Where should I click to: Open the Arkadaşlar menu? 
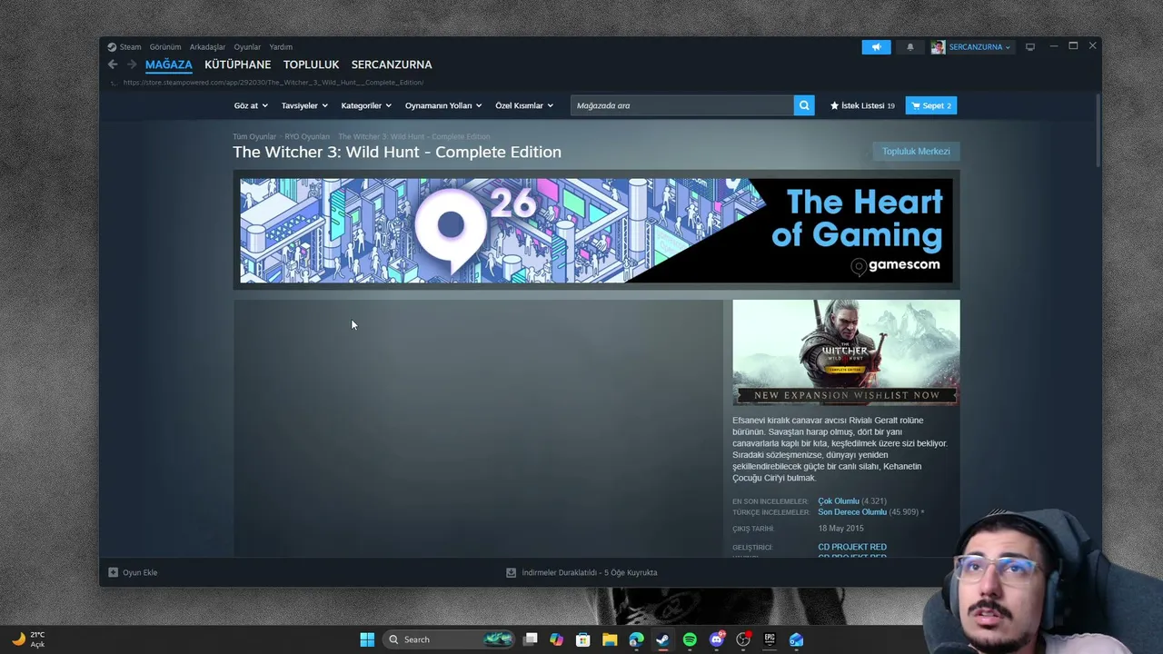(x=207, y=47)
